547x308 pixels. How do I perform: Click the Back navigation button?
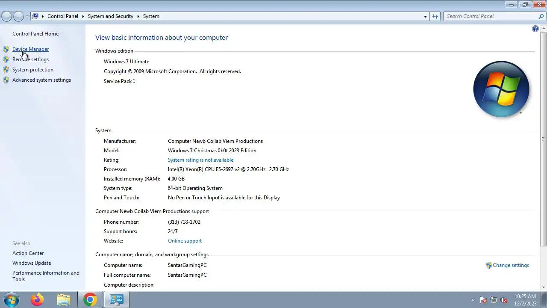(x=7, y=16)
